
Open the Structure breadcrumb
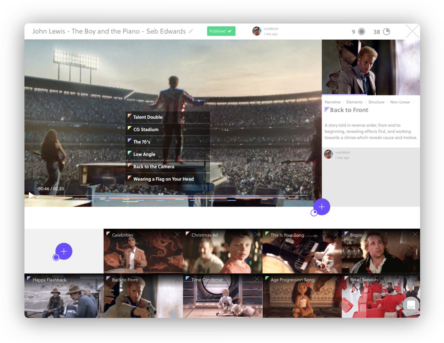(376, 102)
